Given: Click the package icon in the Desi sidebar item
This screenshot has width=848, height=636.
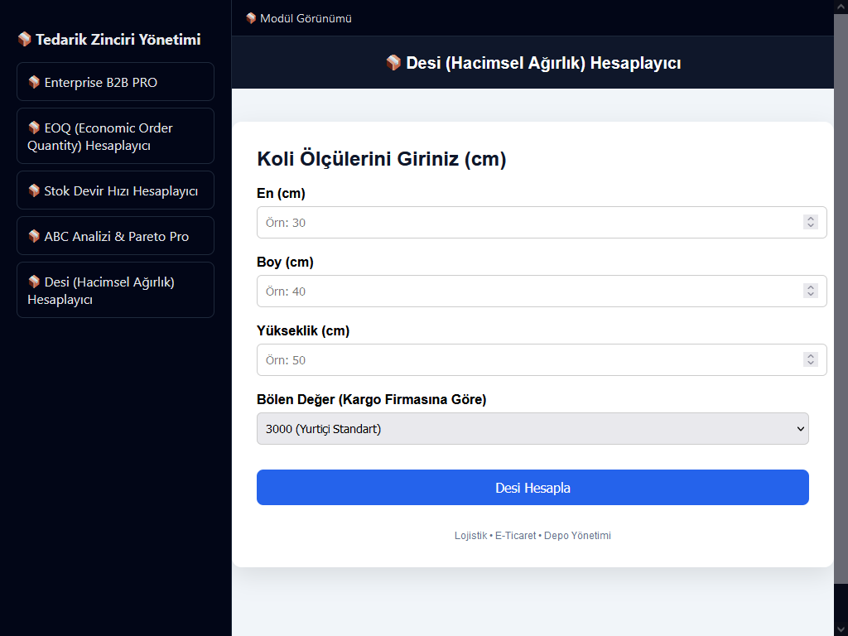Looking at the screenshot, I should 34,282.
